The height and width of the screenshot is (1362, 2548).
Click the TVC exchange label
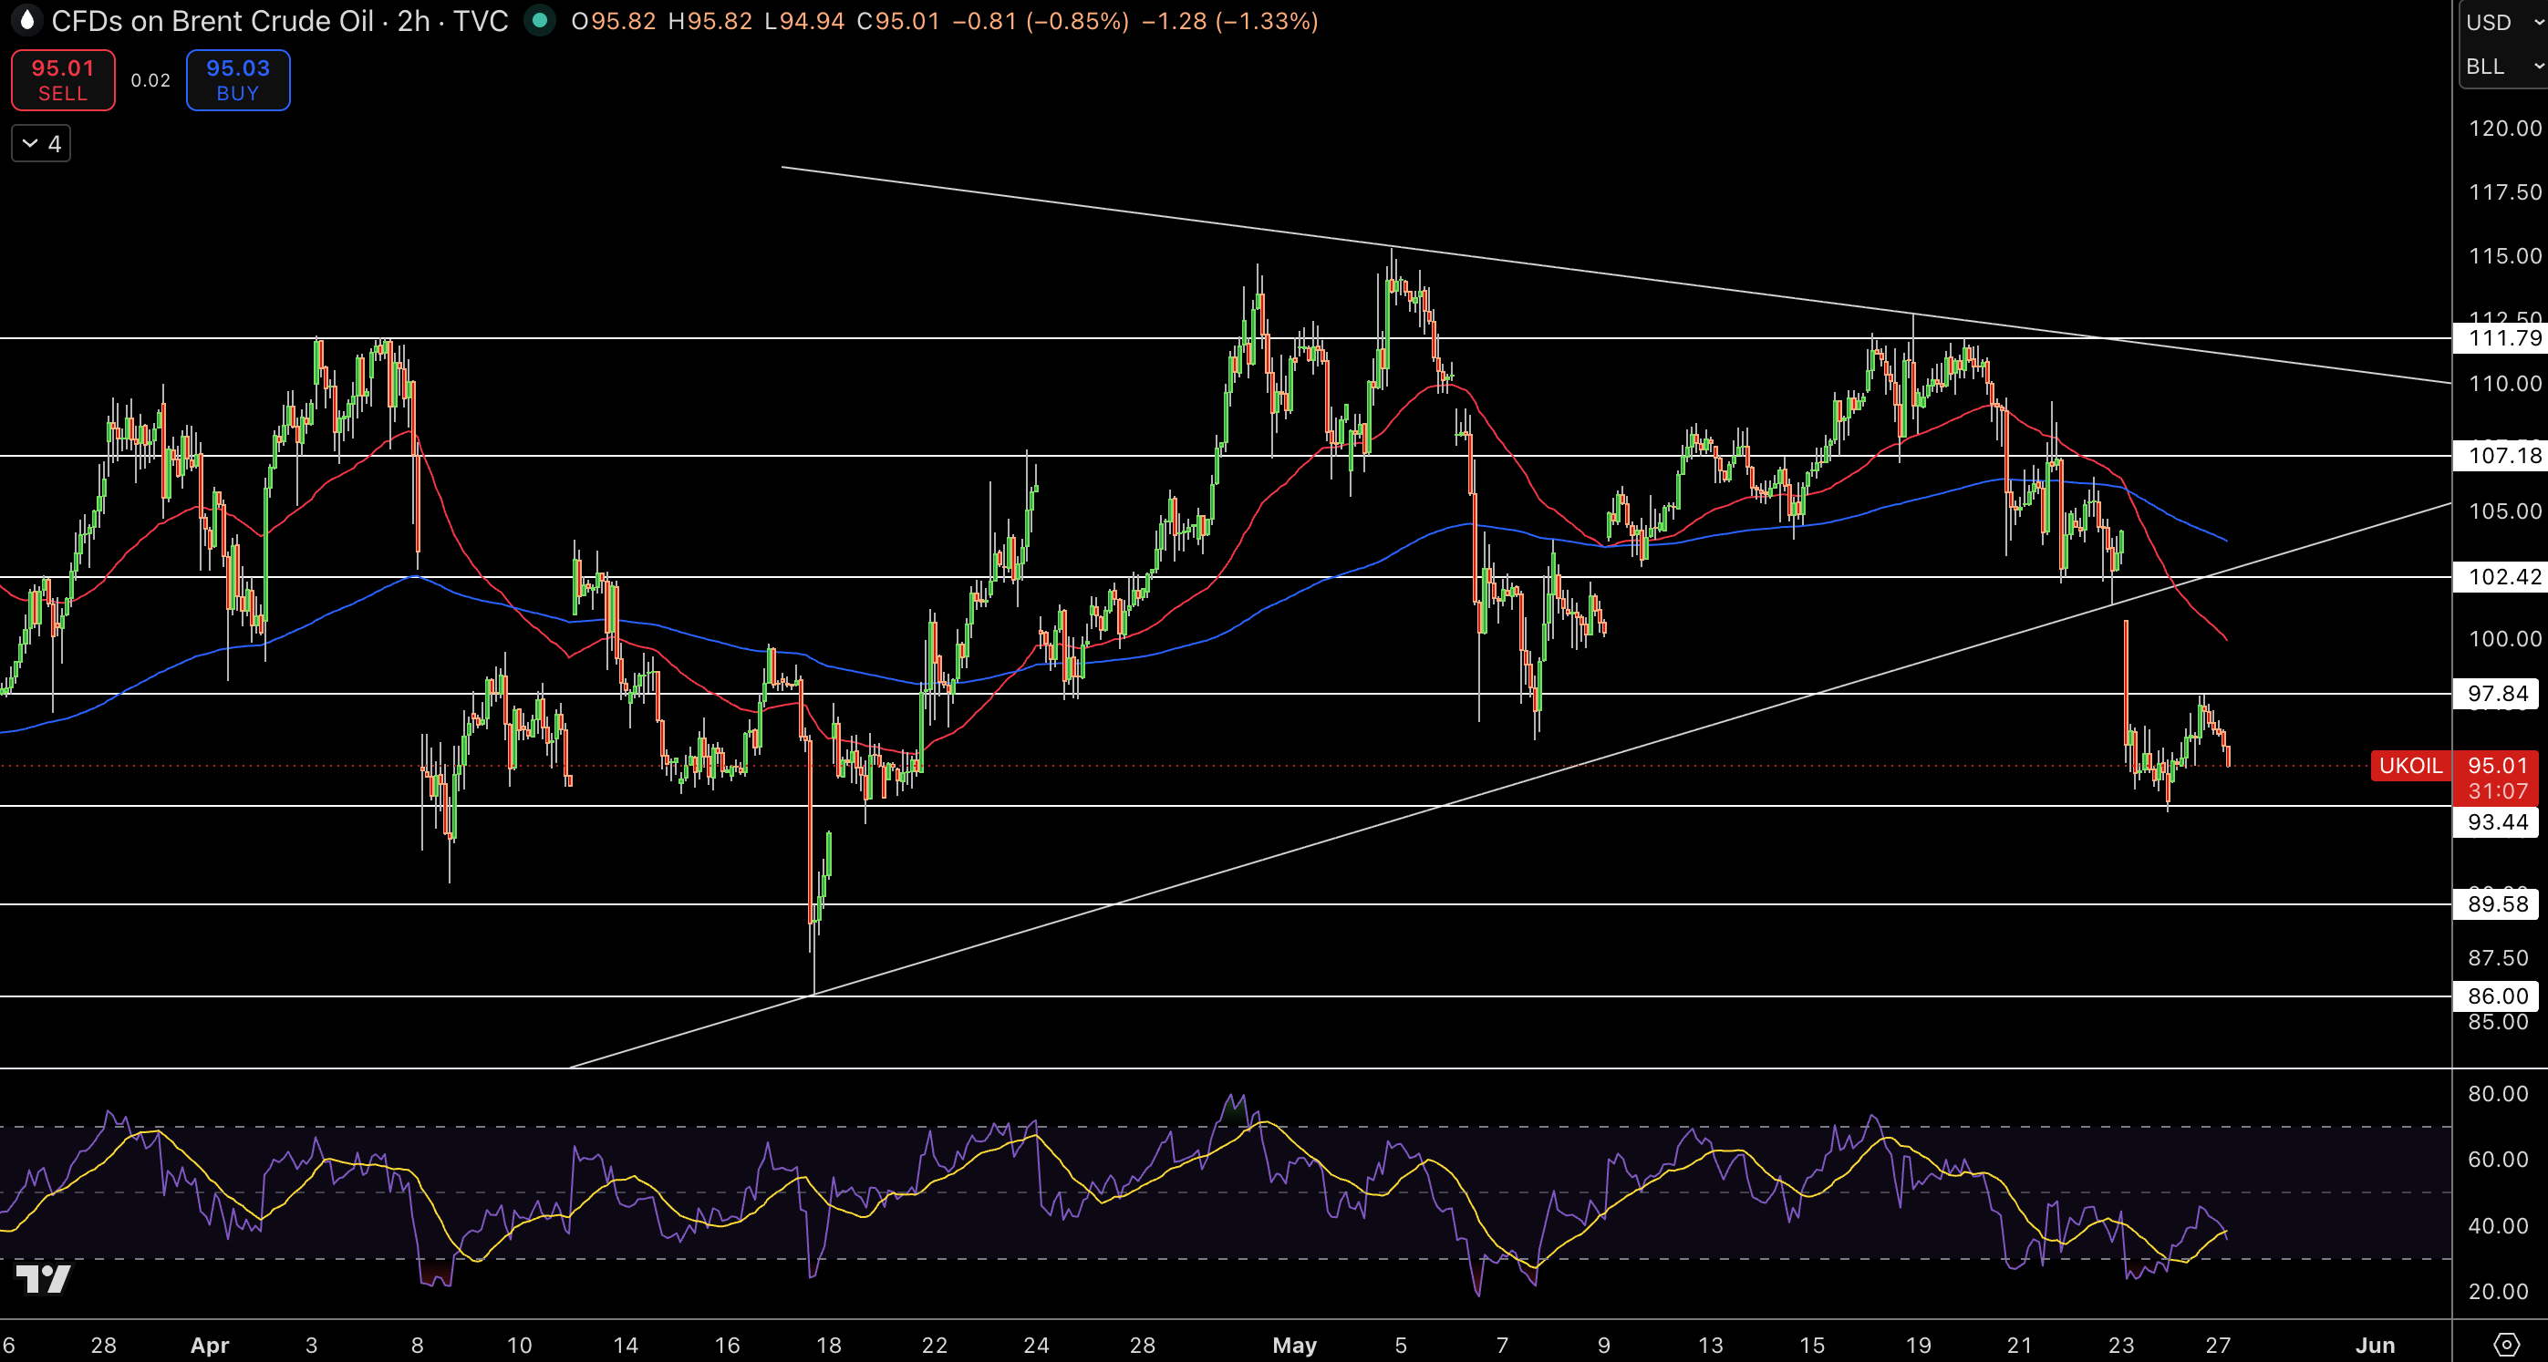click(481, 21)
